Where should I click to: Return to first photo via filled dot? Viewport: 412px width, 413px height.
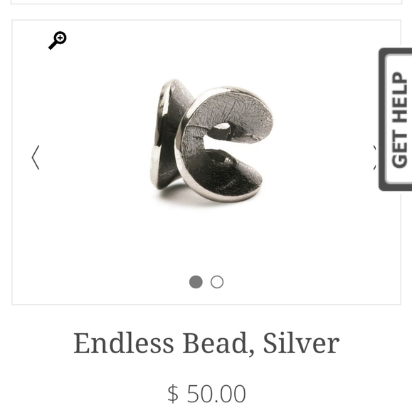pyautogui.click(x=196, y=282)
